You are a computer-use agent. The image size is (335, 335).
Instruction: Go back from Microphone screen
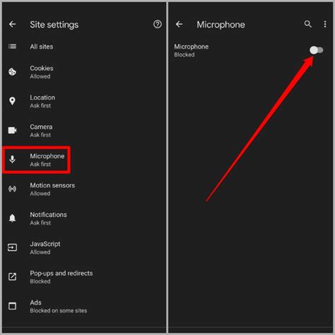[x=179, y=24]
